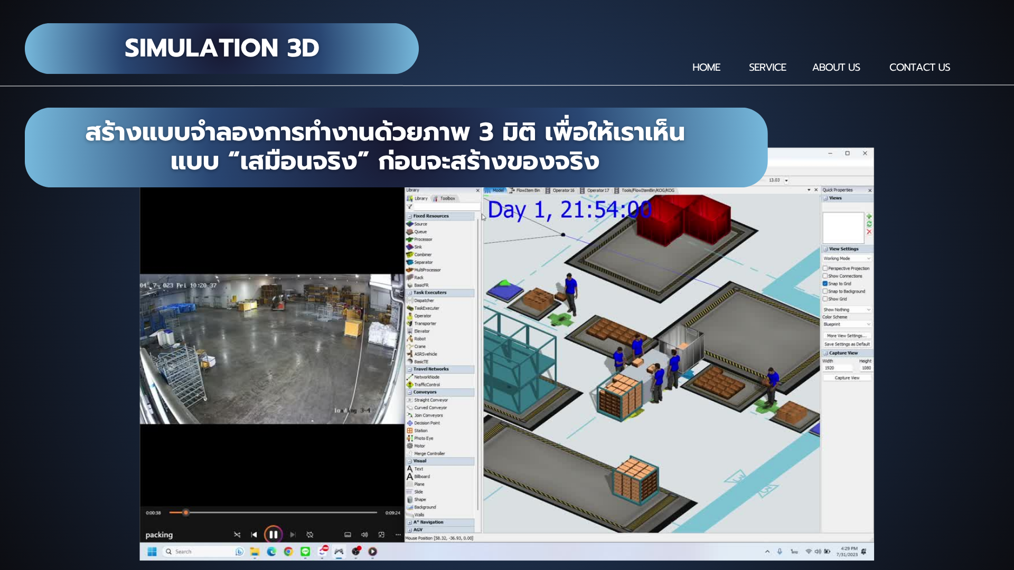Open the ABOUT US page link
Viewport: 1014px width, 570px height.
(x=836, y=67)
